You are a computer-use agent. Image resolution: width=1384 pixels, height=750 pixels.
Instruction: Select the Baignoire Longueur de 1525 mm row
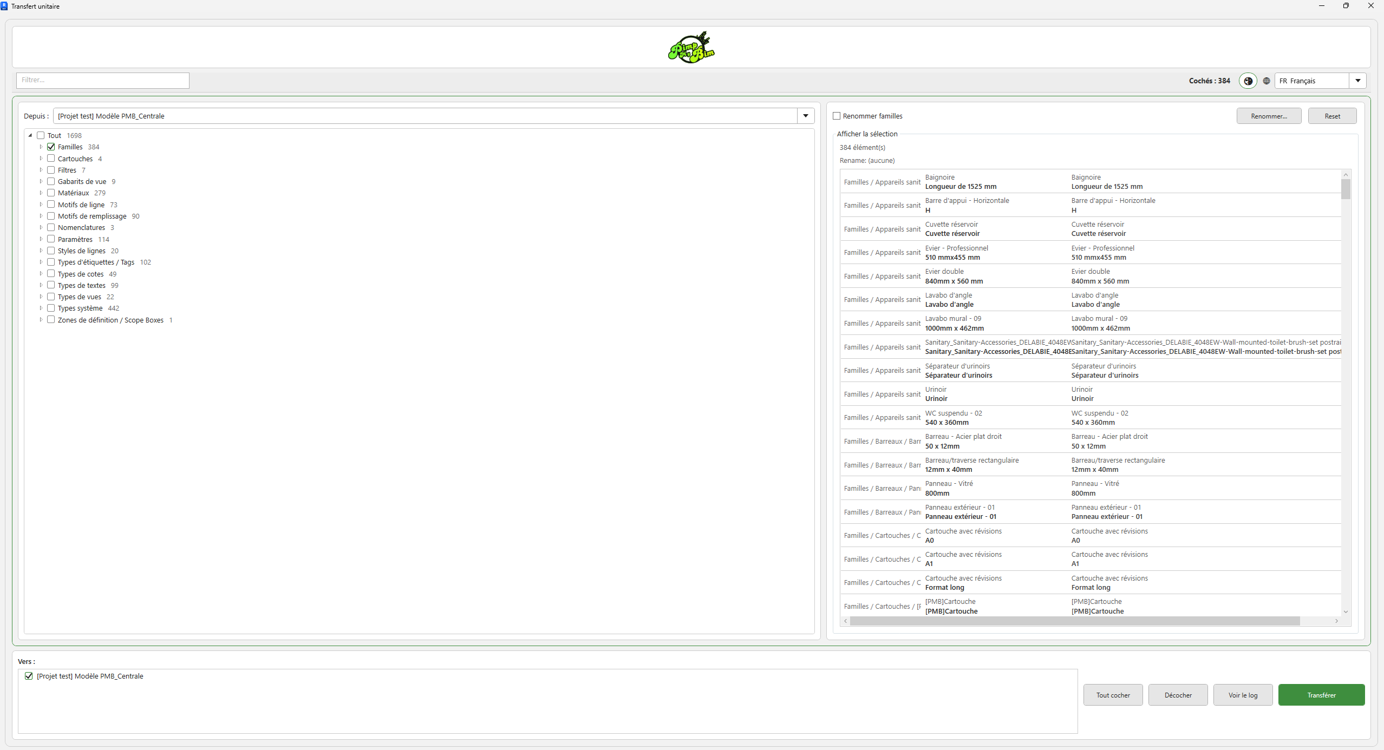click(x=1091, y=182)
